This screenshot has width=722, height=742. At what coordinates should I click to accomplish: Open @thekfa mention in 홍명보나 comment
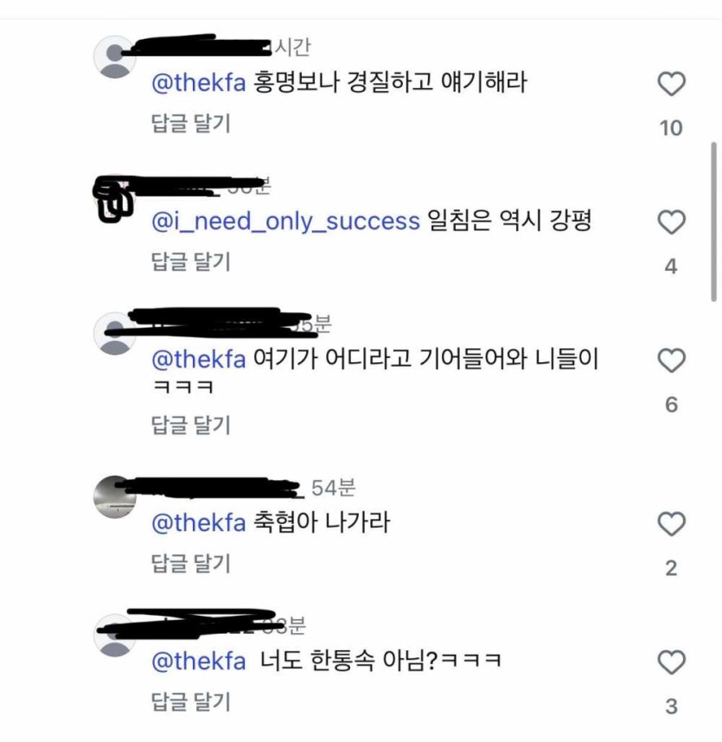coord(200,83)
